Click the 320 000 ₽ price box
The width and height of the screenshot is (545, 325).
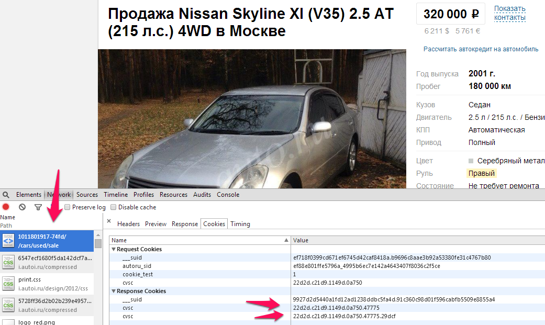pyautogui.click(x=451, y=14)
